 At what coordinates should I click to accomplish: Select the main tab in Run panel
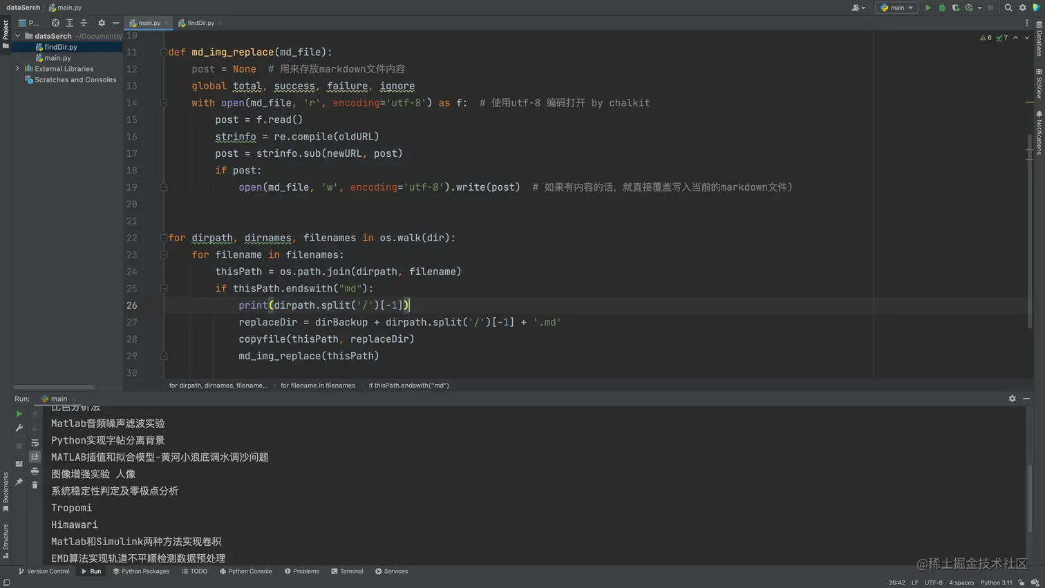(x=58, y=399)
